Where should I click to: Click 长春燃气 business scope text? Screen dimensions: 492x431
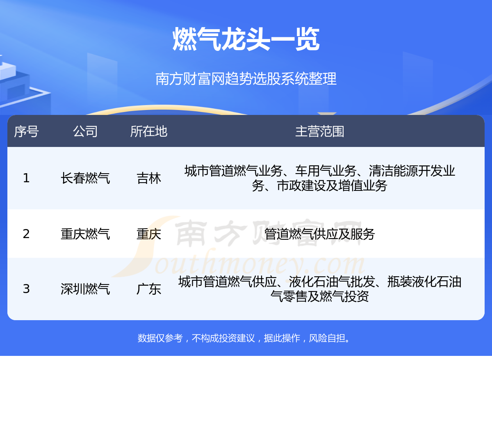click(x=320, y=178)
